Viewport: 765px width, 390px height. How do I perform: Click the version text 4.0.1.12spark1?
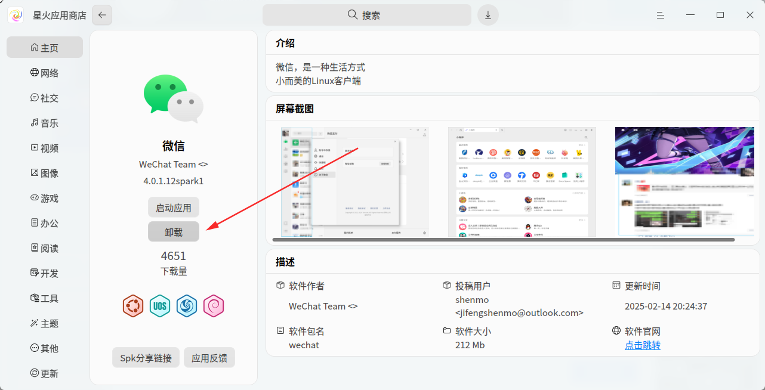[174, 181]
